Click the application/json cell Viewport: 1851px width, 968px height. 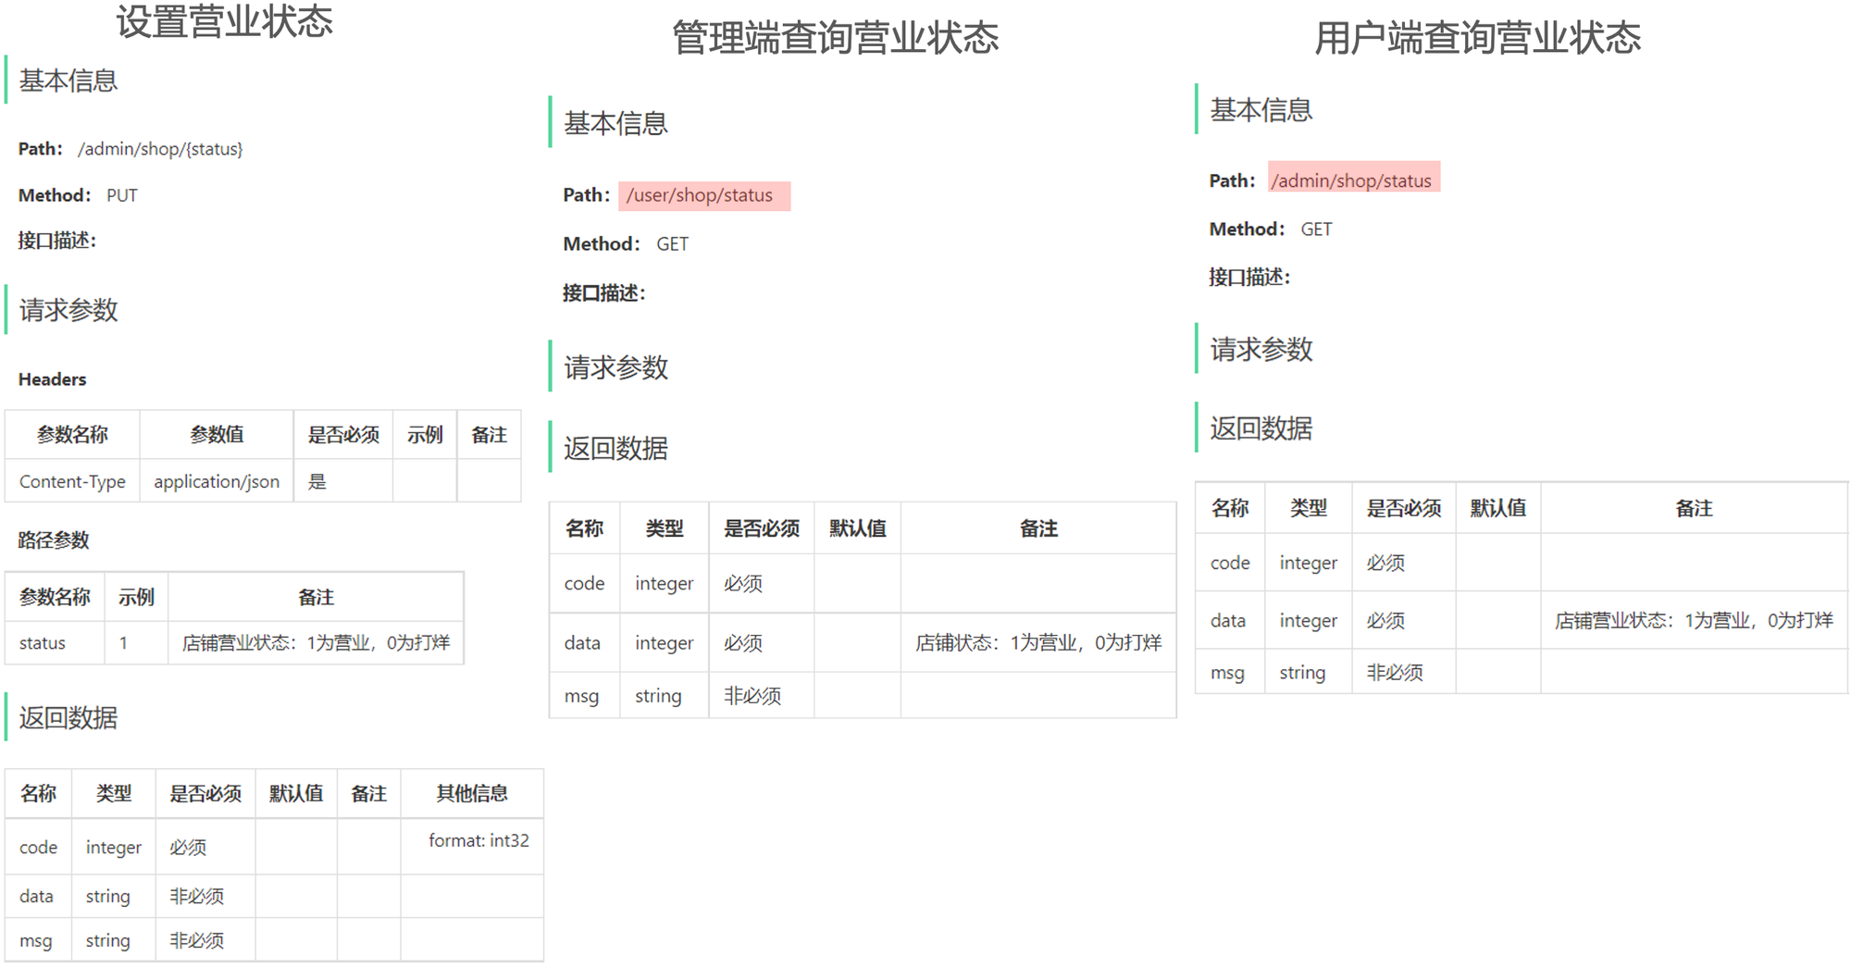pos(217,481)
